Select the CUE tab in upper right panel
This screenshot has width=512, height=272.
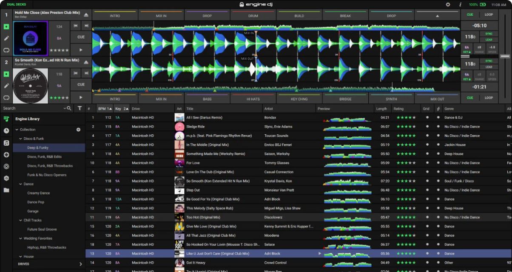tap(471, 14)
